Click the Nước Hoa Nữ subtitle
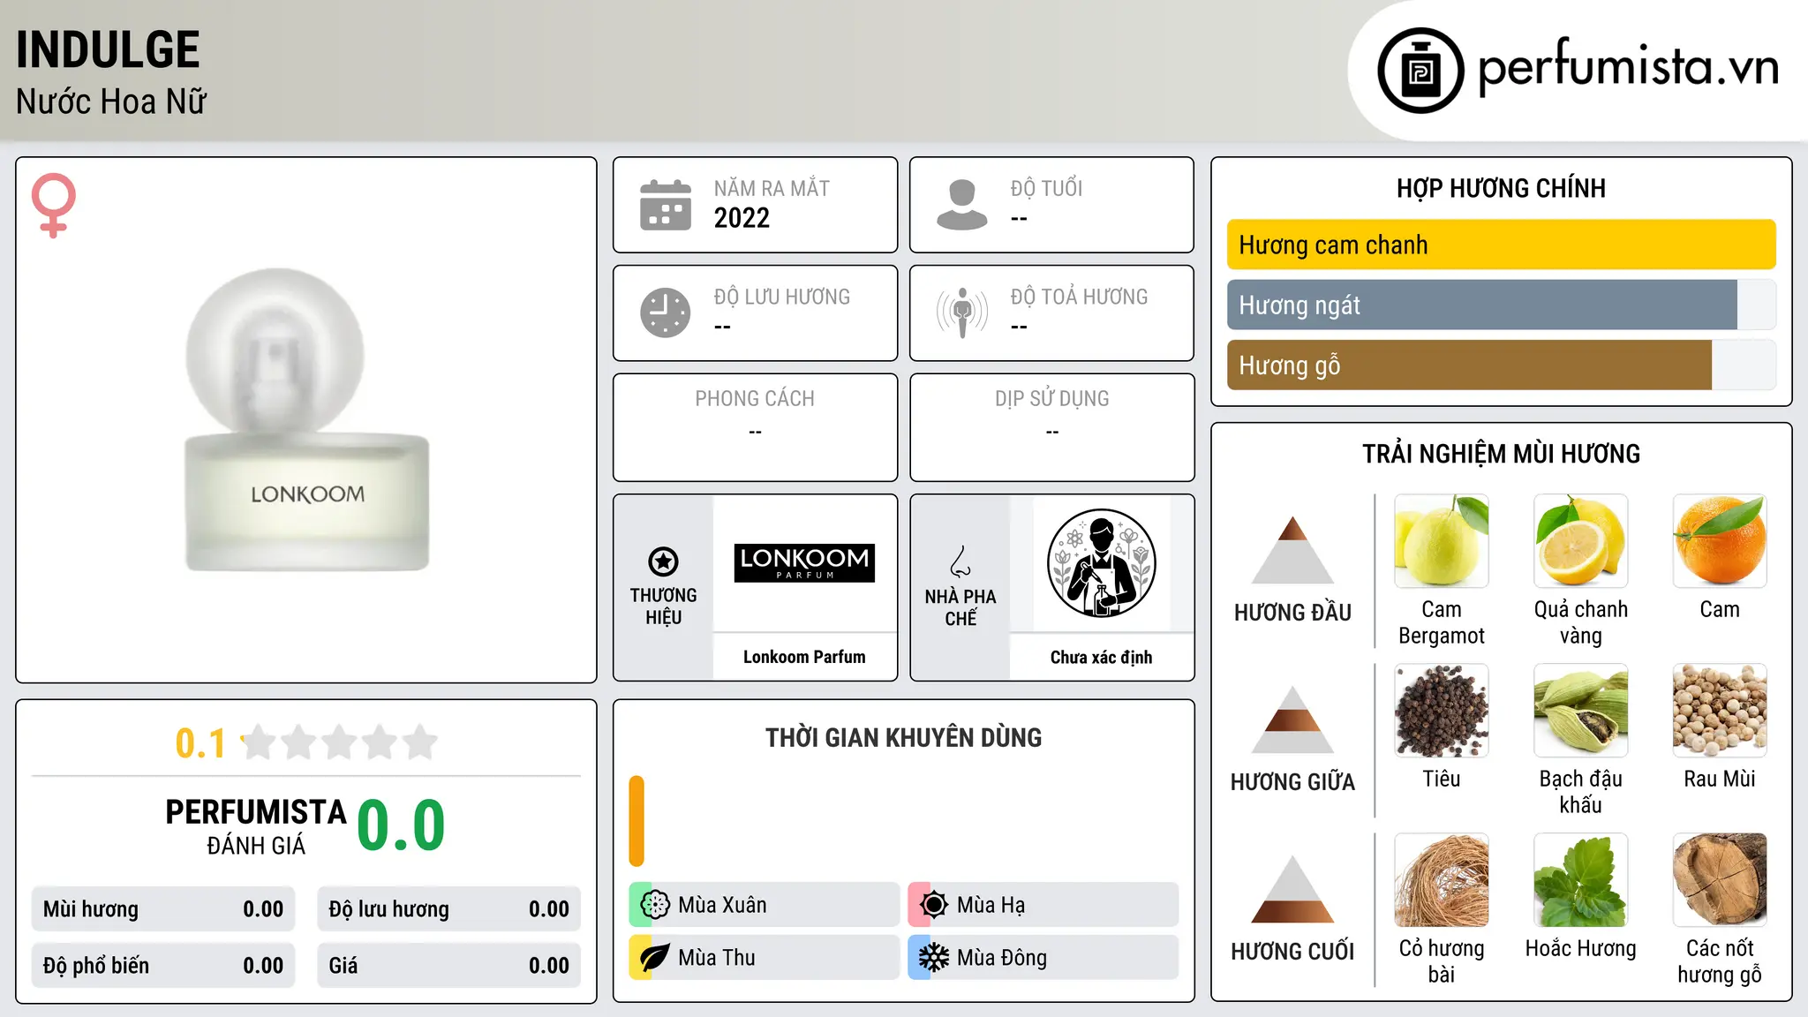This screenshot has height=1017, width=1808. click(111, 102)
